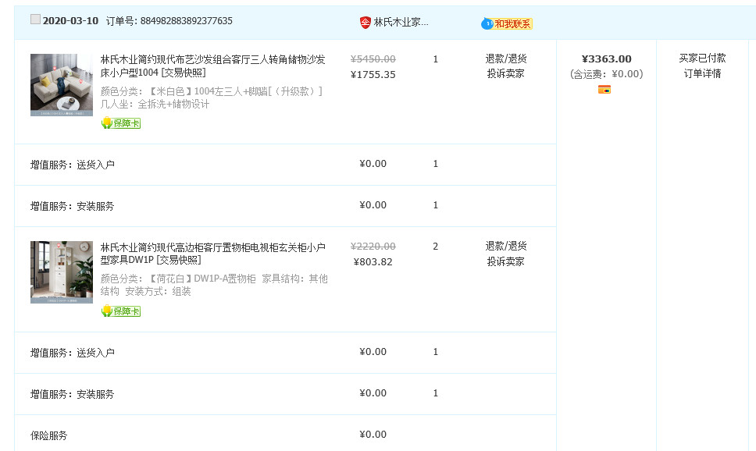Viewport: 756px width, 451px height.
Task: Open the DW1P cabinet product title link
Action: (x=212, y=254)
